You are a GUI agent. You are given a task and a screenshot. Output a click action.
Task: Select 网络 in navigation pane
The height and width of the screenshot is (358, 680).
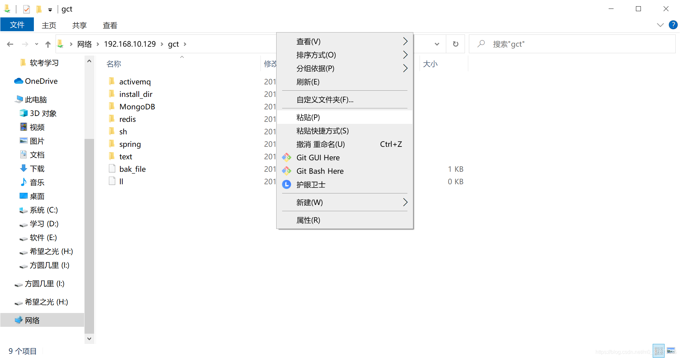click(42, 320)
